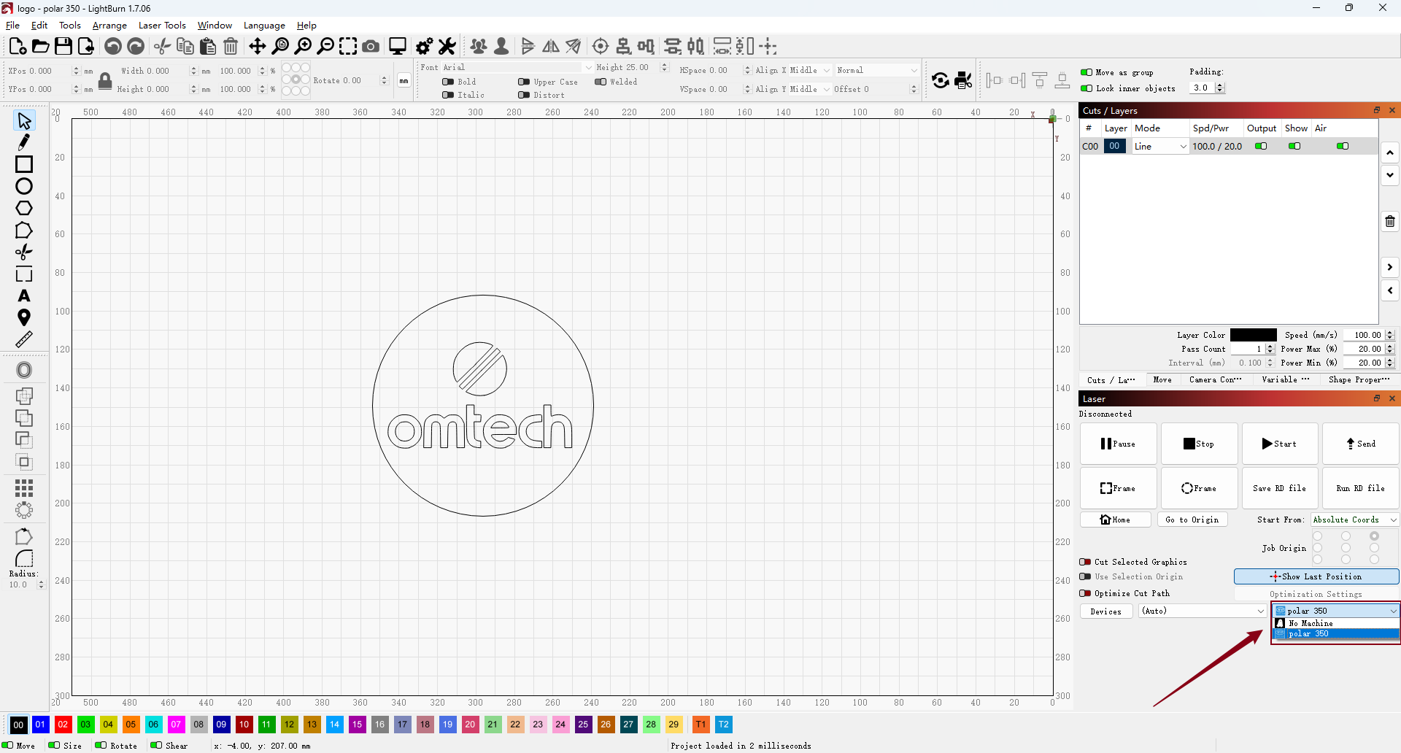Switch to the Move tab
The width and height of the screenshot is (1401, 753).
(1162, 379)
